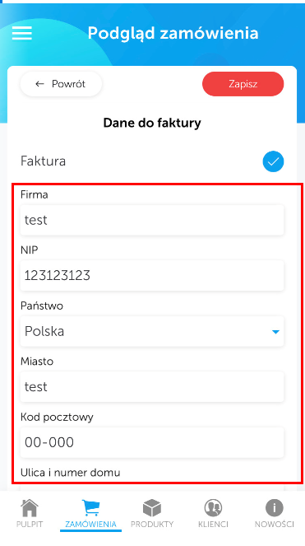This screenshot has height=546, width=305.
Task: Tap the Zamówienia cart icon
Action: 90,508
